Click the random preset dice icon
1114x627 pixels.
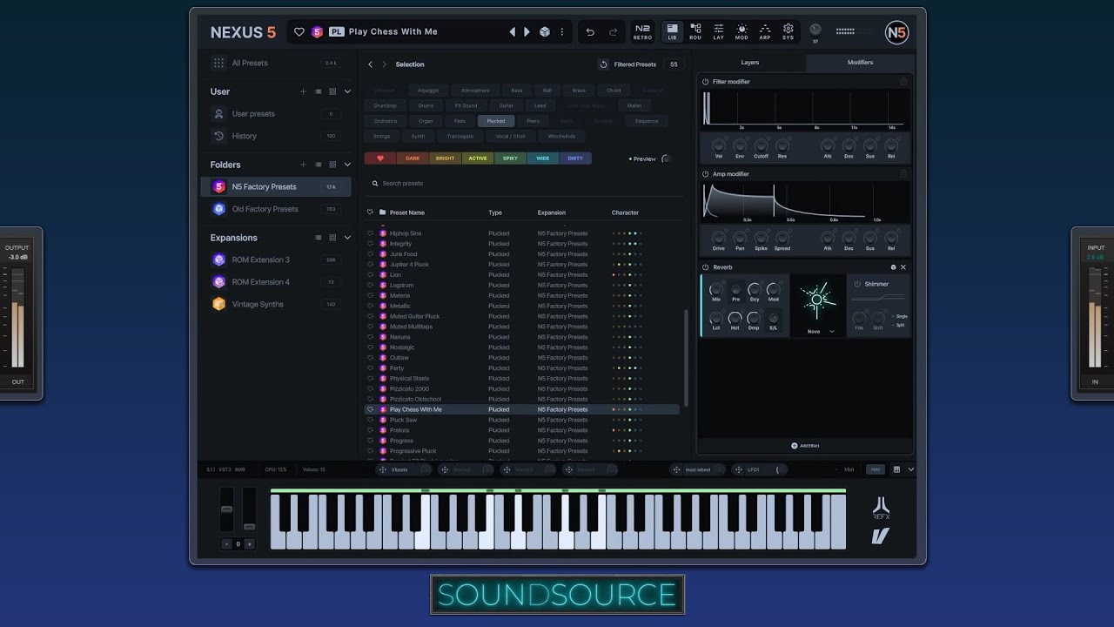coord(544,32)
